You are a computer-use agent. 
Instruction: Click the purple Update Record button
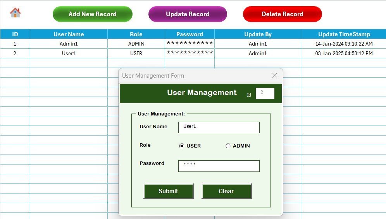point(188,14)
